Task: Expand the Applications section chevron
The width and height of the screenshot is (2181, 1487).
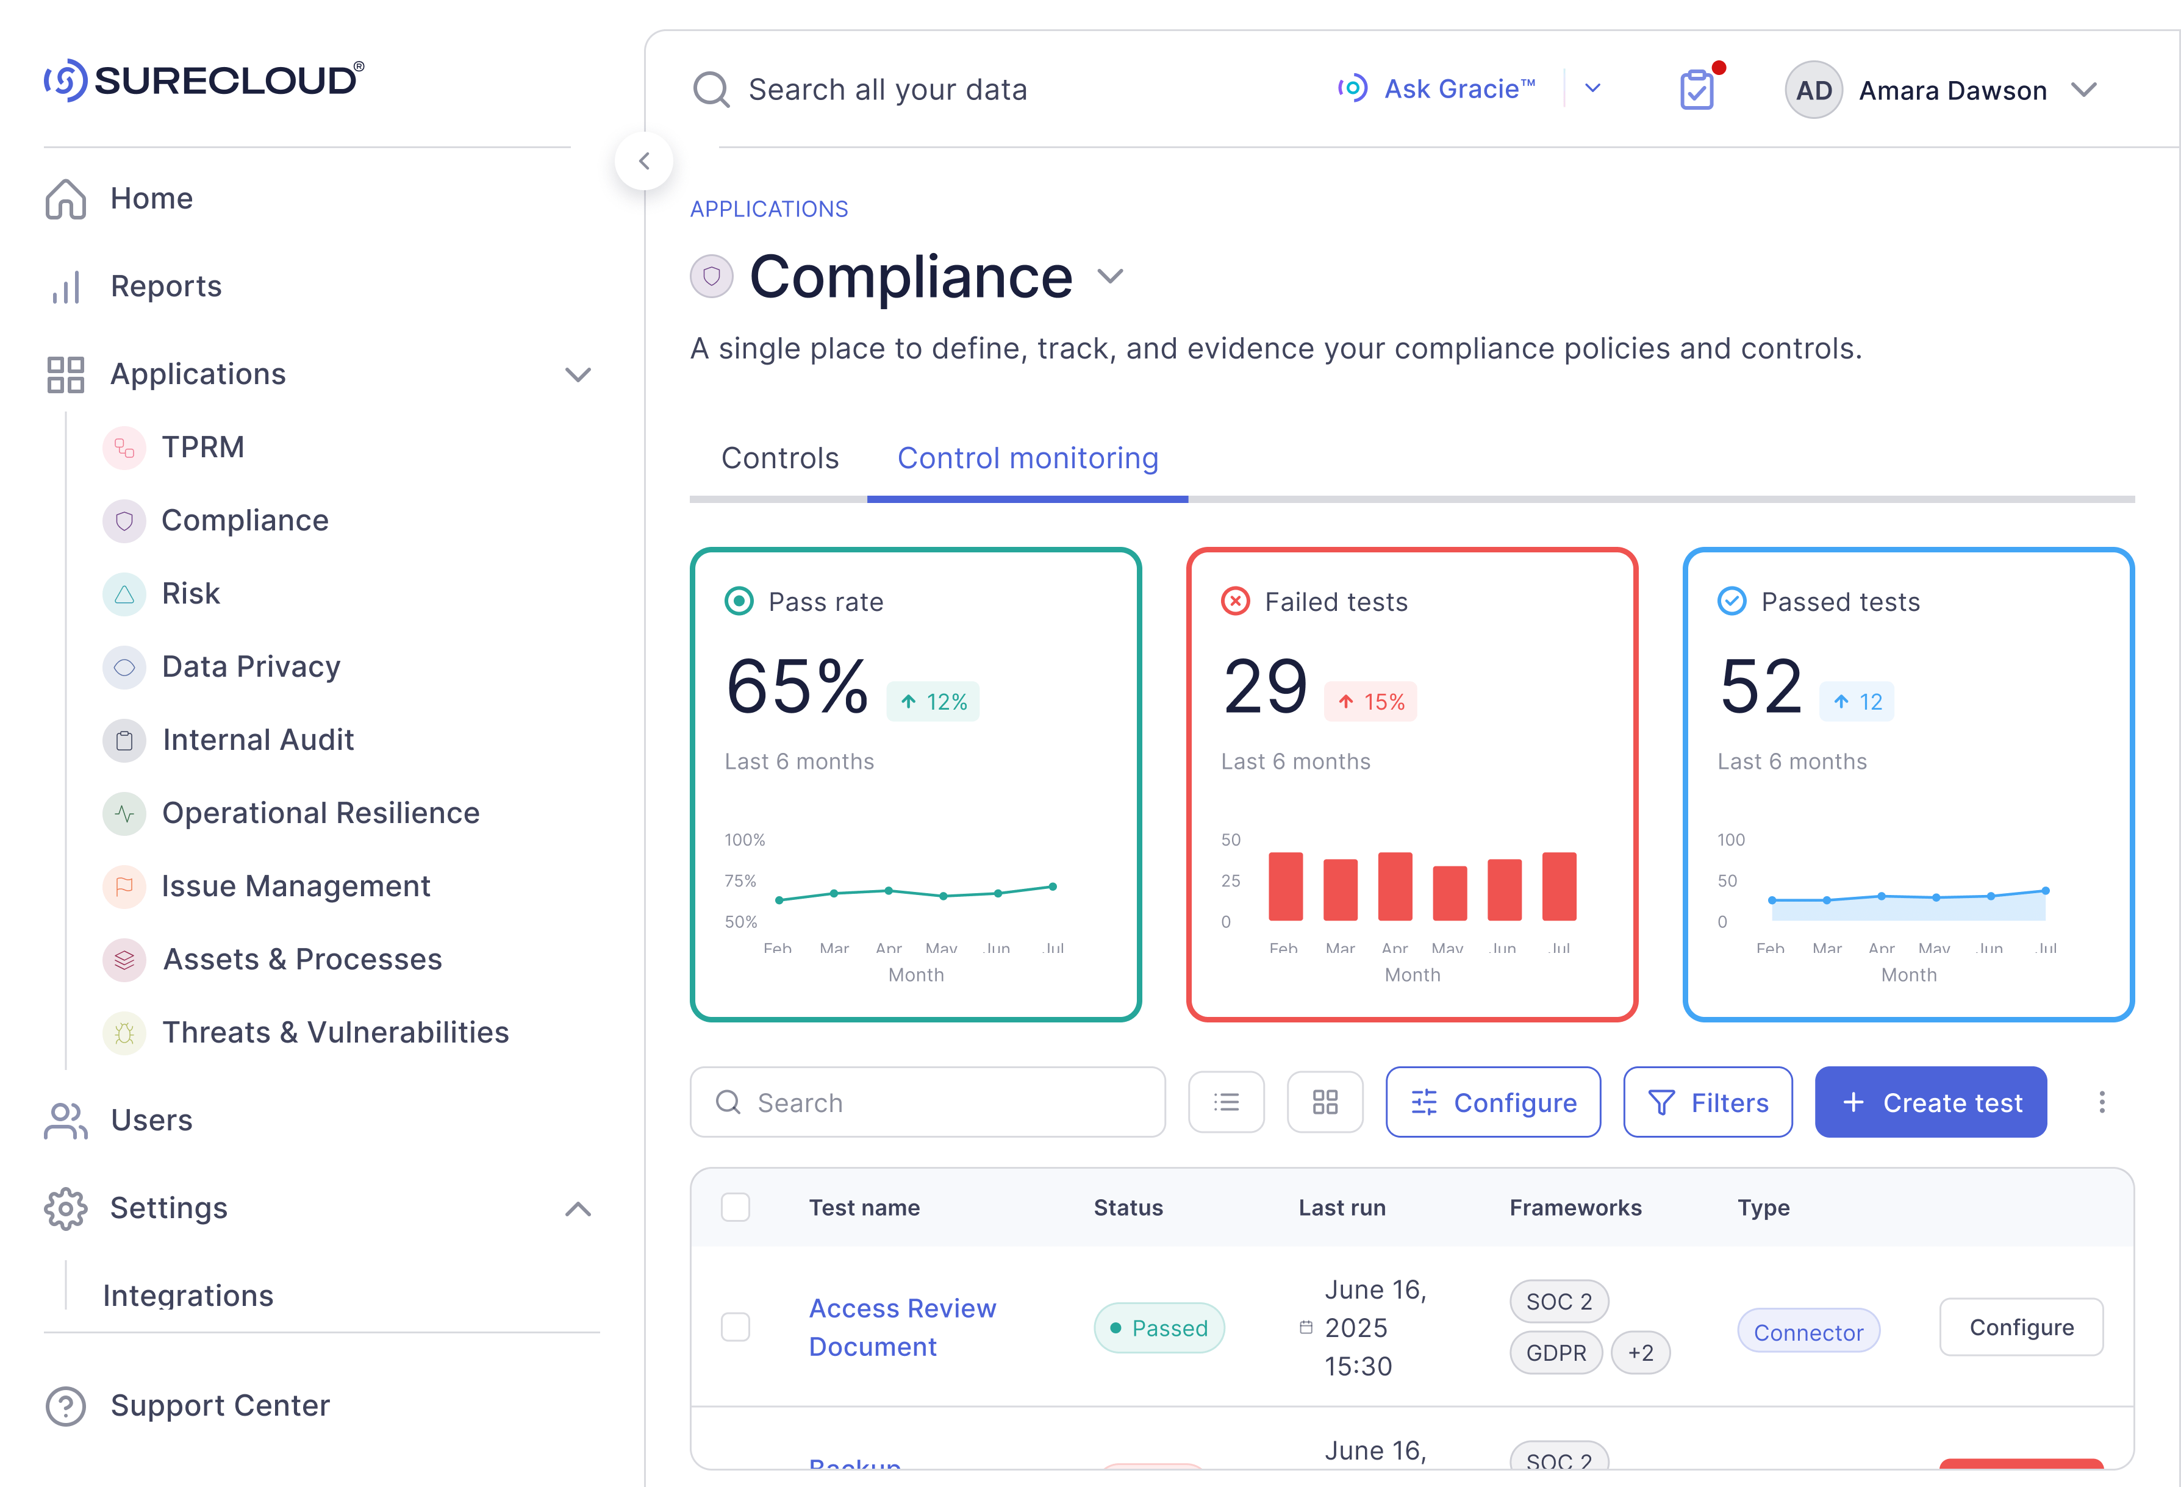Action: tap(578, 374)
